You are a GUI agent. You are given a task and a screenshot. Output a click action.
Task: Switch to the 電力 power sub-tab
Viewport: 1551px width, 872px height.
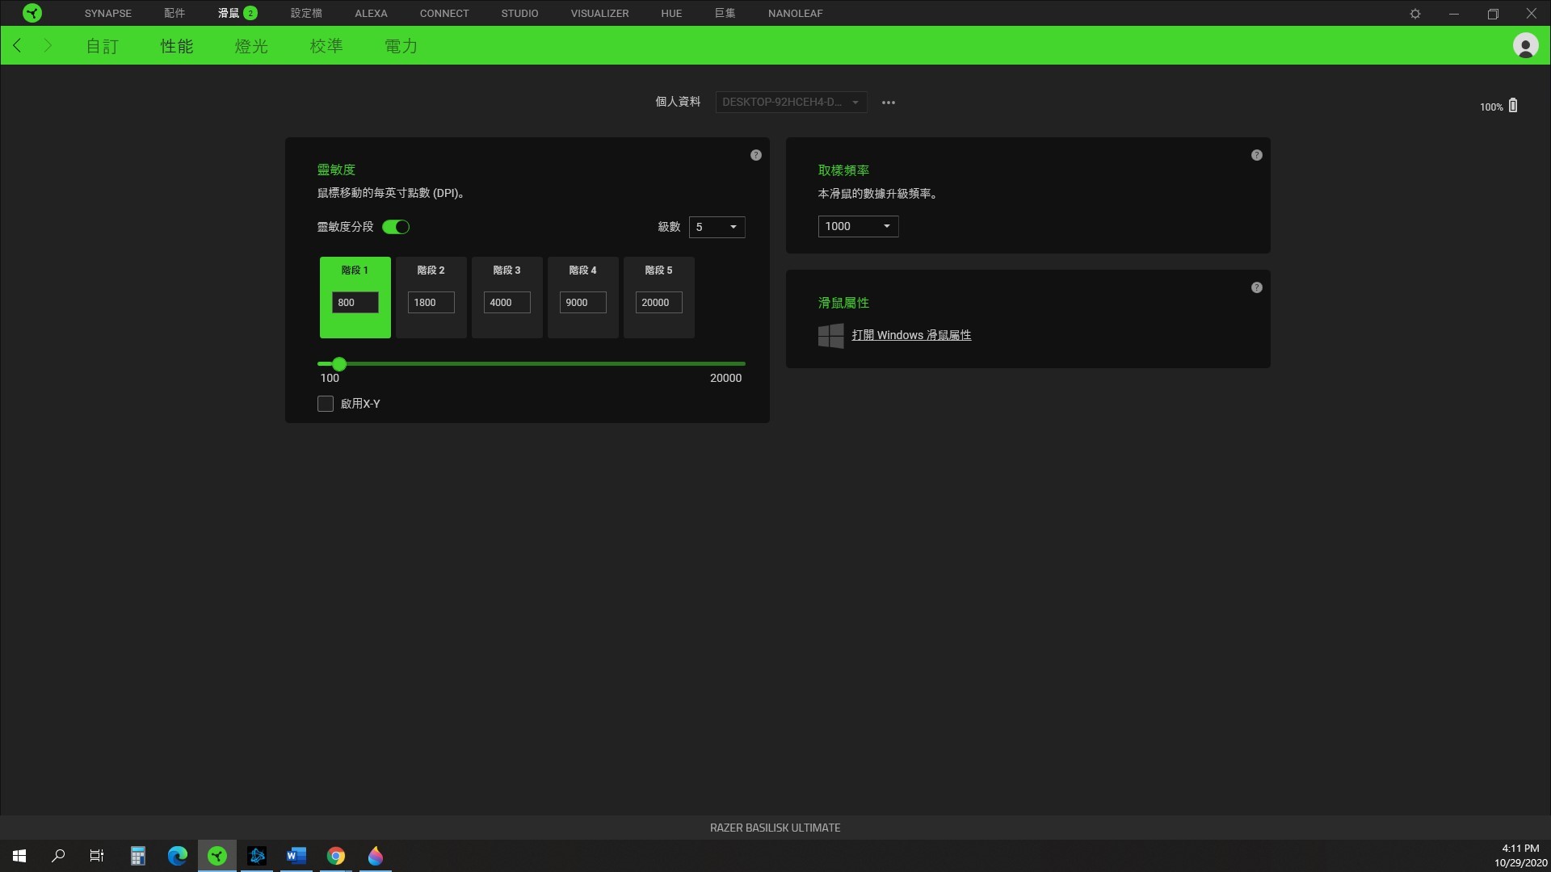(401, 46)
